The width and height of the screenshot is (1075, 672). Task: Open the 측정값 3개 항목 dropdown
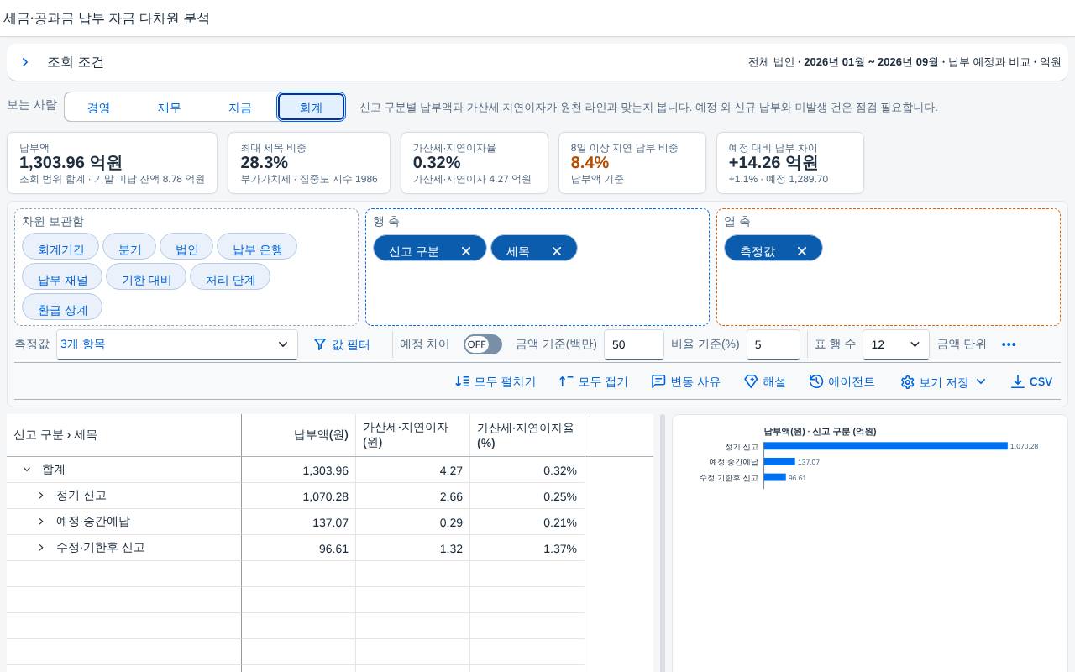(177, 344)
